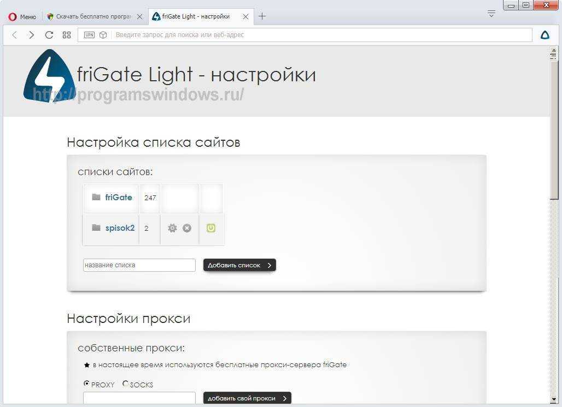
Task: Click the own proxy input field
Action: click(x=139, y=398)
